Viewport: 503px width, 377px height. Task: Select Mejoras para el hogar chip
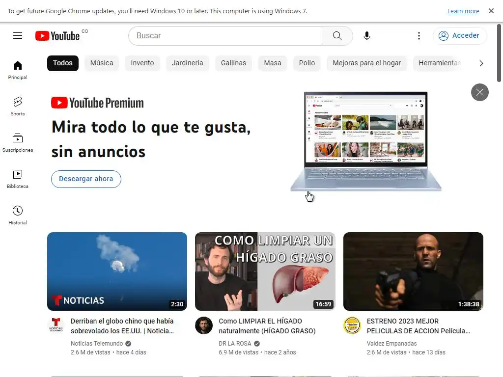366,63
